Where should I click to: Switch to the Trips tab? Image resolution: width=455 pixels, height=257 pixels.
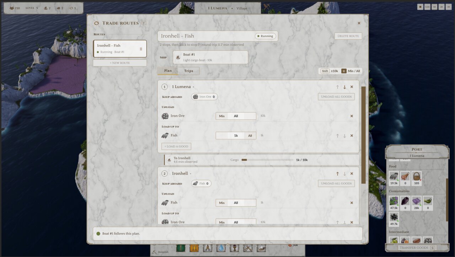pos(189,71)
